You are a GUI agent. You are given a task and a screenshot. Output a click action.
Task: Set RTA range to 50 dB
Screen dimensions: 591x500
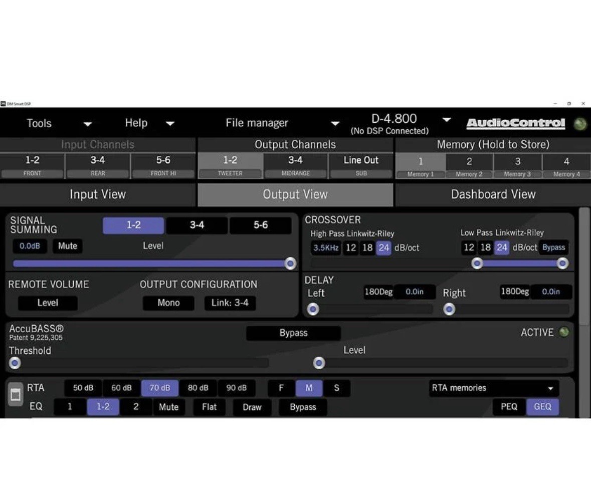coord(83,388)
